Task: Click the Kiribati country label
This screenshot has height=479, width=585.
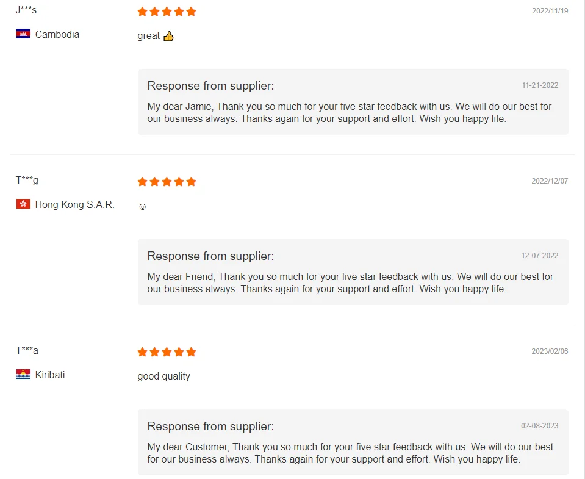Action: click(50, 375)
